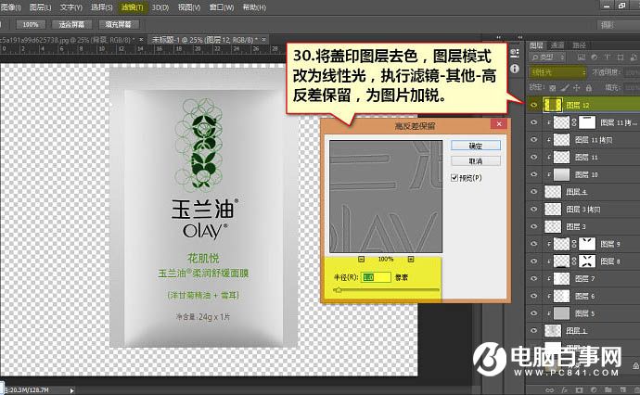Collapse the icon panel strip arrows
Viewport: 640px width, 395px height.
pos(498,37)
